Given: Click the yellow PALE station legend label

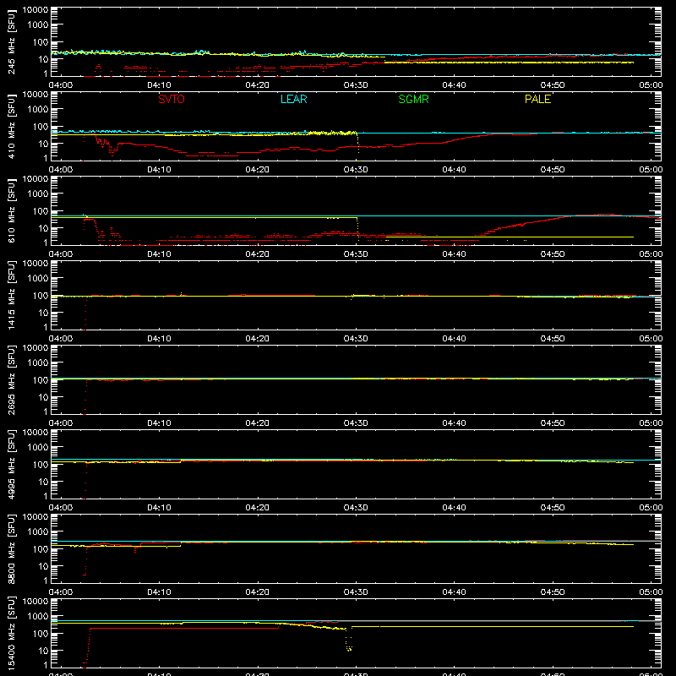Looking at the screenshot, I should [537, 99].
